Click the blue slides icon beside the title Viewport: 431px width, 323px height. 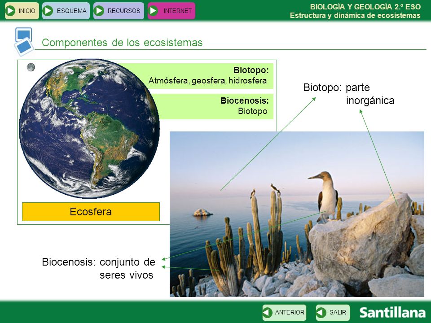pyautogui.click(x=24, y=41)
